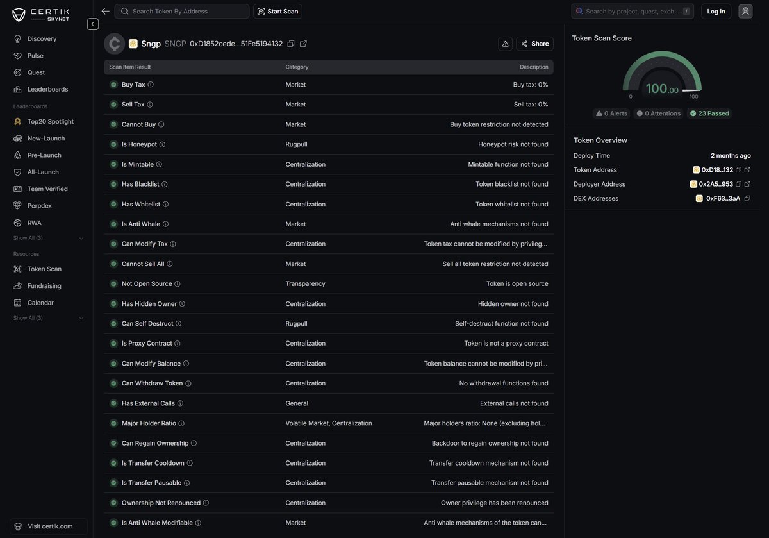This screenshot has width=769, height=538.
Task: Open Token Address 0xD18..132 externally
Action: [x=747, y=170]
